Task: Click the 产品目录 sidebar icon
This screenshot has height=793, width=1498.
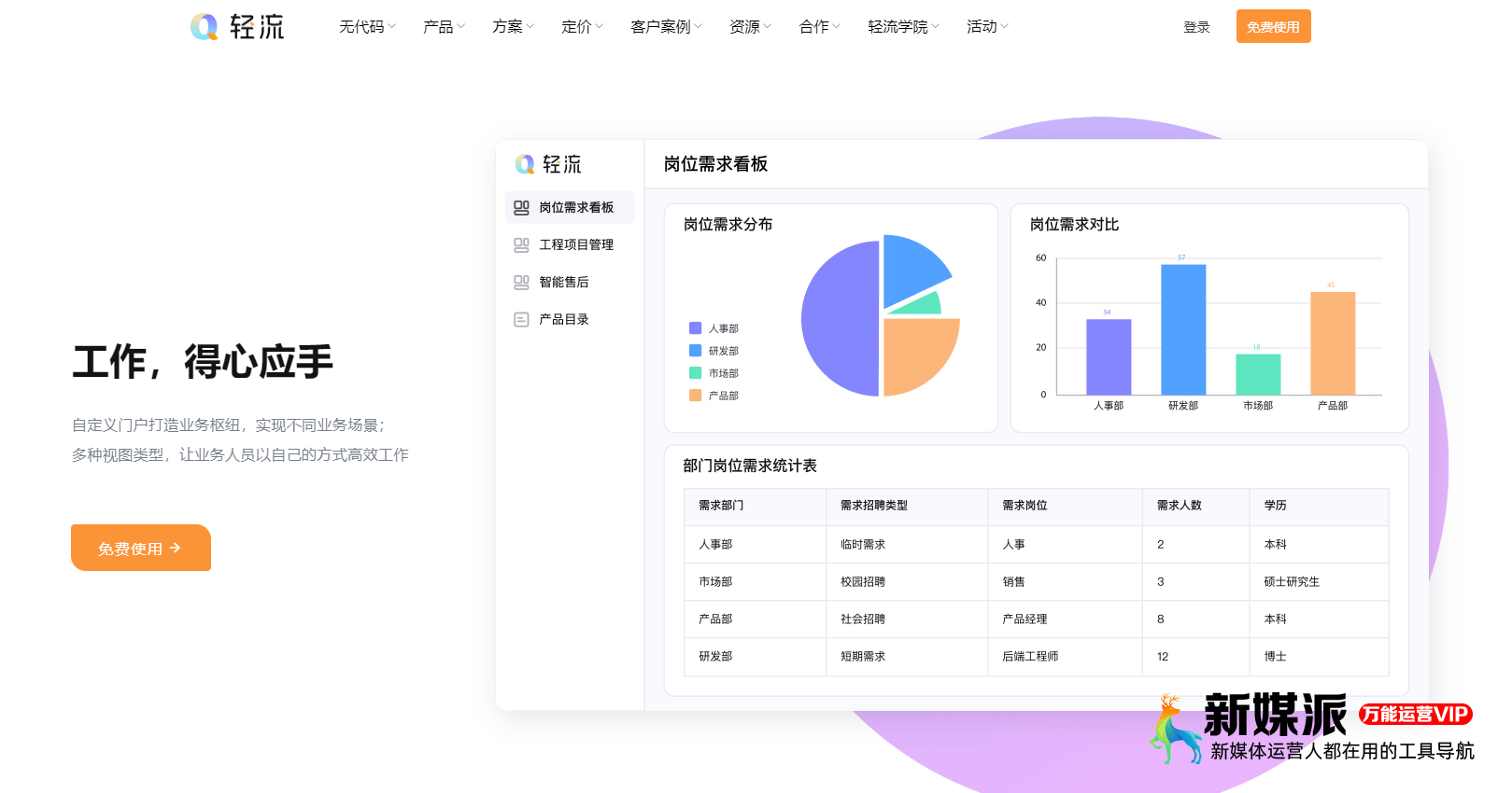Action: click(521, 319)
